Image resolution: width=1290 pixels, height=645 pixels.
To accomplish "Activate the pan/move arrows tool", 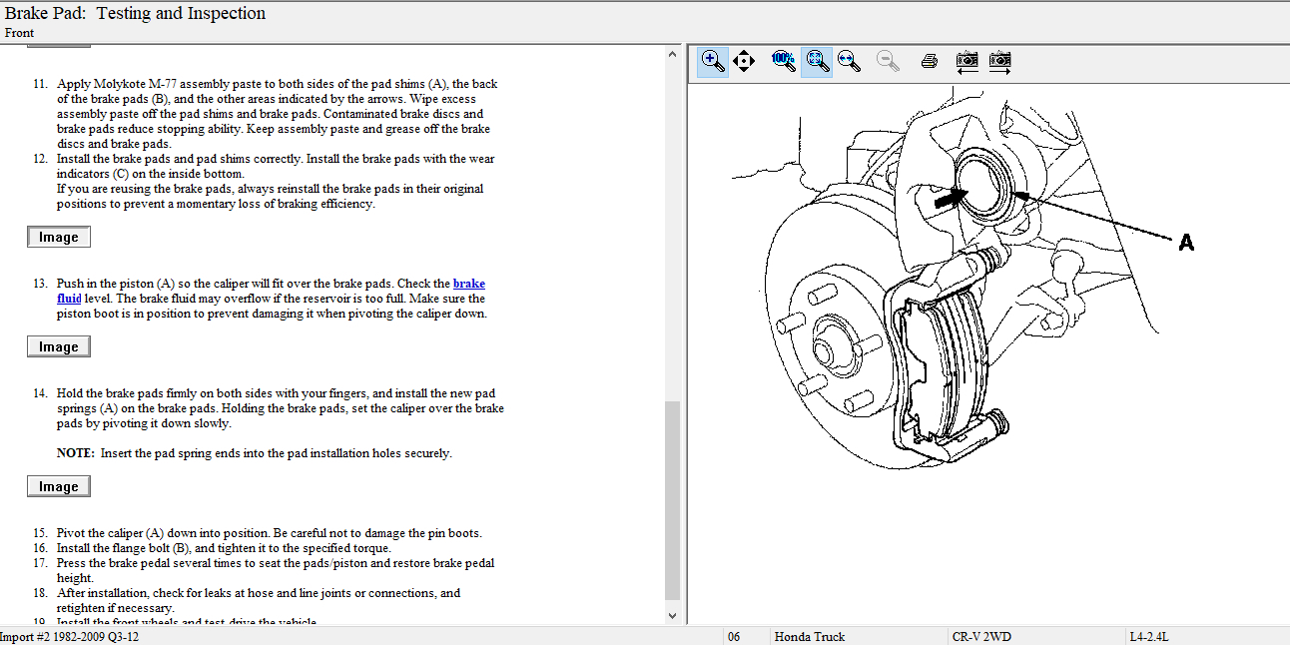I will (744, 61).
